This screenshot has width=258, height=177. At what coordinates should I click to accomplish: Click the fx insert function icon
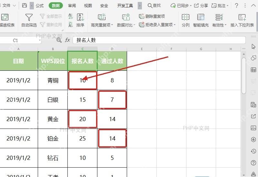click(x=67, y=40)
